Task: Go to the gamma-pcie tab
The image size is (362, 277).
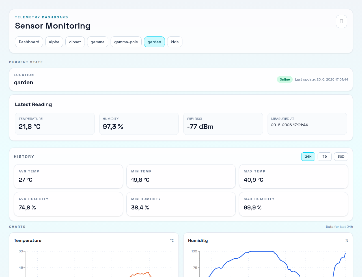Action: [126, 42]
